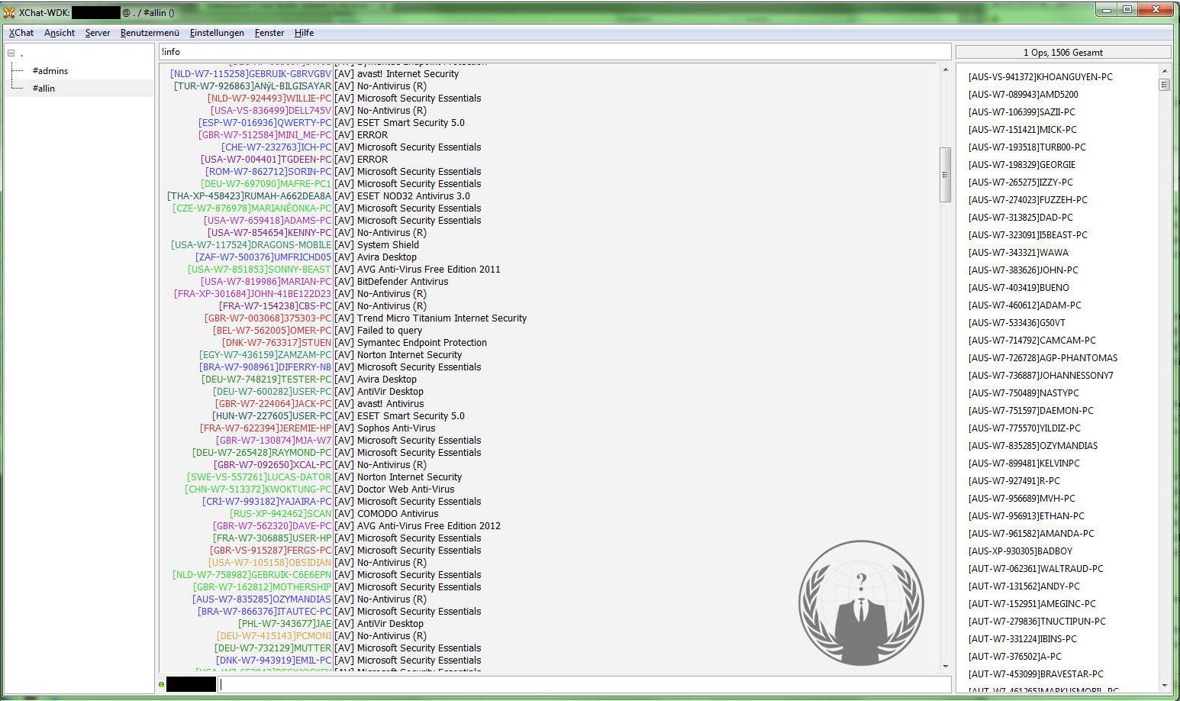1180x701 pixels.
Task: Open the Server menu
Action: 98,33
